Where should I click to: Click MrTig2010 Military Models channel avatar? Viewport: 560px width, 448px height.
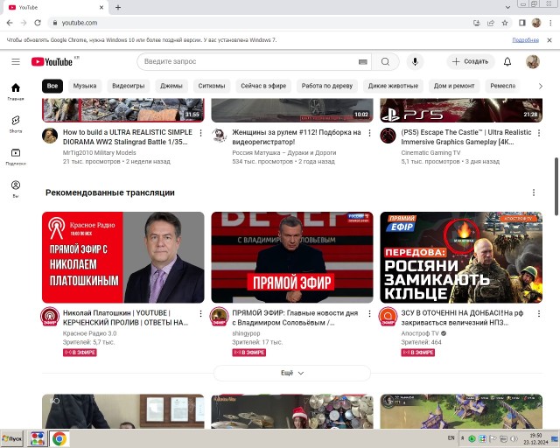50,136
